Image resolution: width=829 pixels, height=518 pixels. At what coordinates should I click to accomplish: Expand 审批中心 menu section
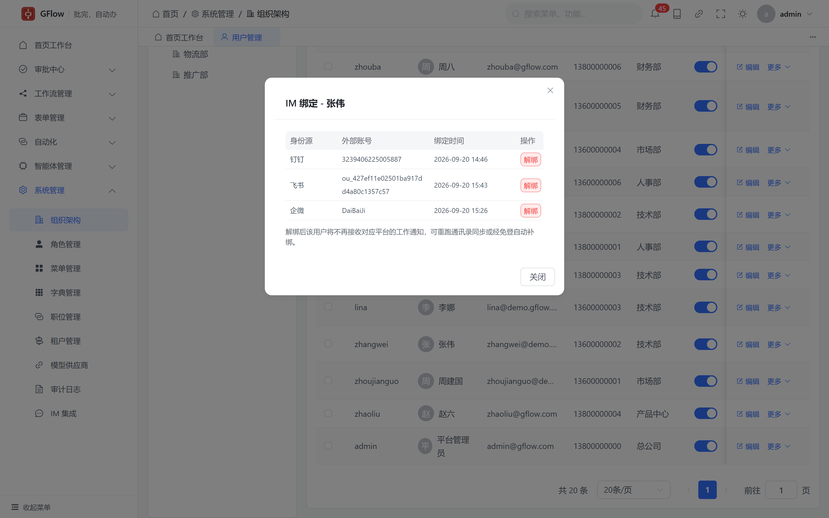click(69, 70)
